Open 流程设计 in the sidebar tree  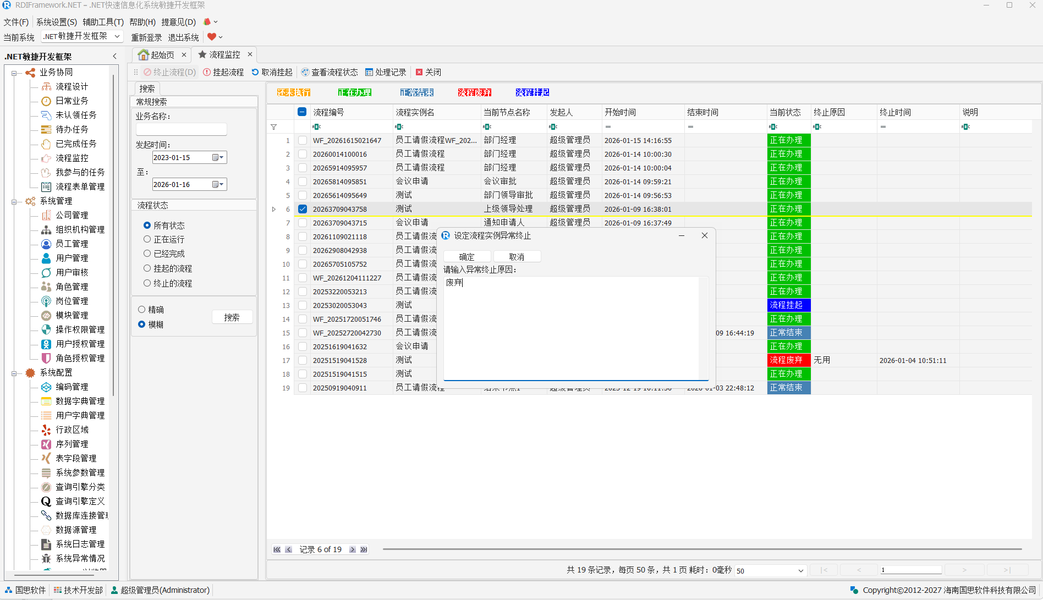click(72, 86)
